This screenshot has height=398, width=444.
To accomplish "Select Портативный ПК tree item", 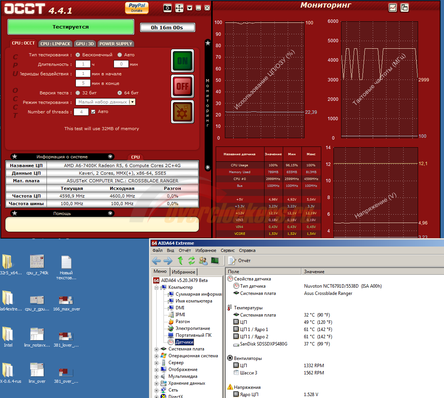I will point(194,335).
